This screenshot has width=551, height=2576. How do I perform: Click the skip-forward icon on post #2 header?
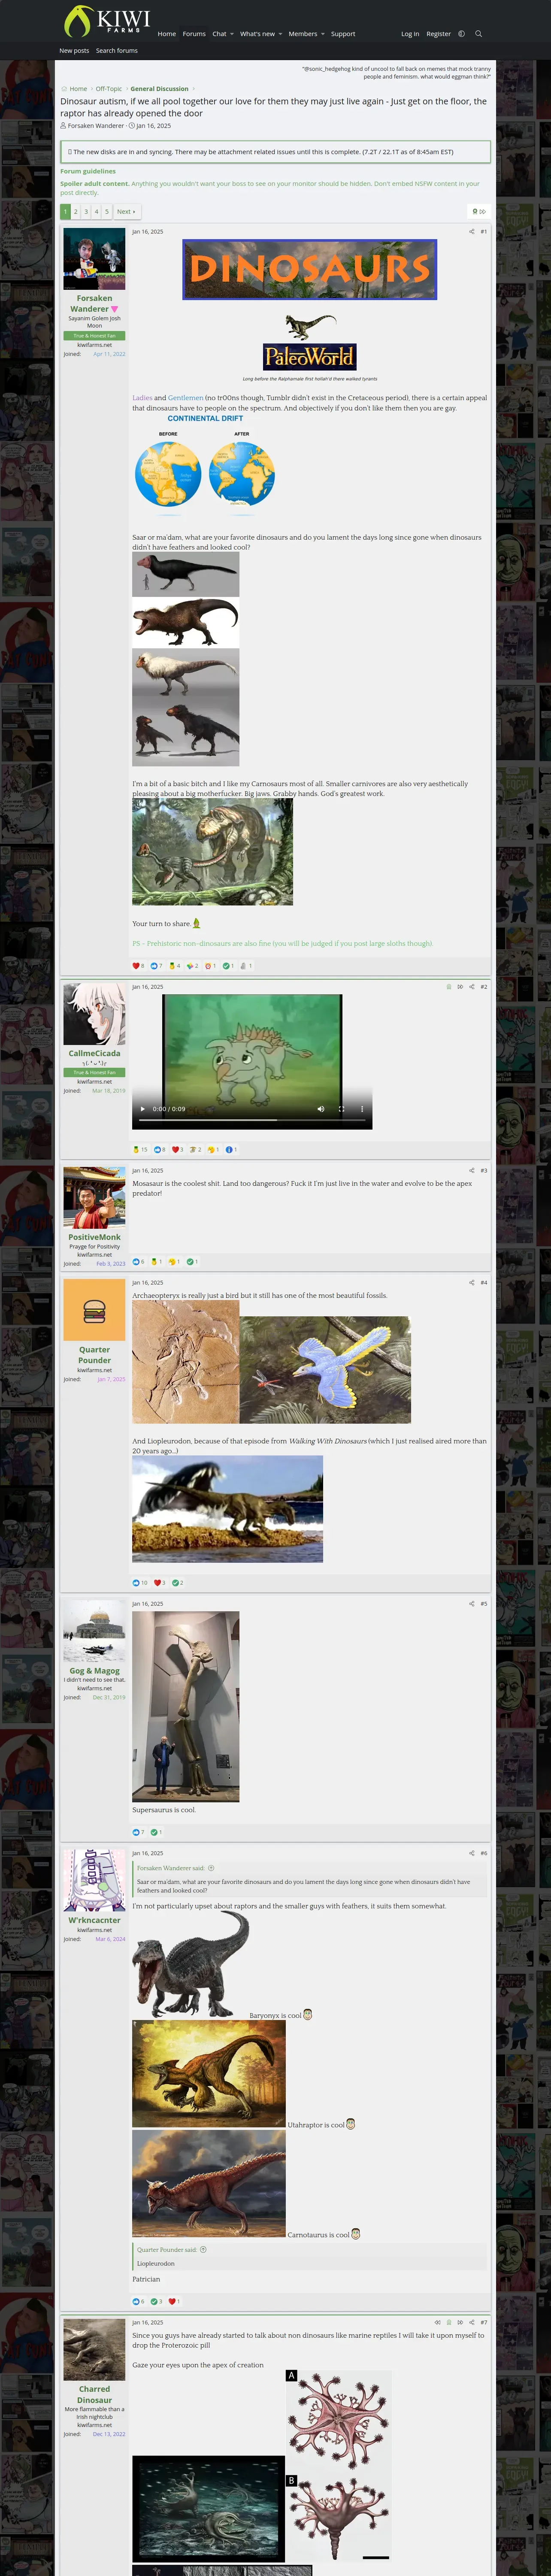[460, 987]
